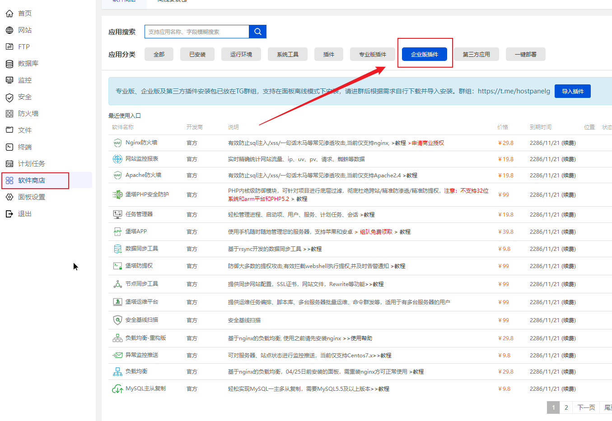
Task: Click the firewall icon for 防火墙
Action: [x=9, y=114]
